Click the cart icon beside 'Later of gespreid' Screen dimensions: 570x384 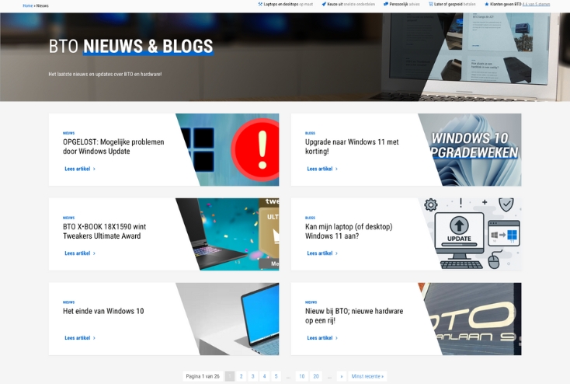431,4
